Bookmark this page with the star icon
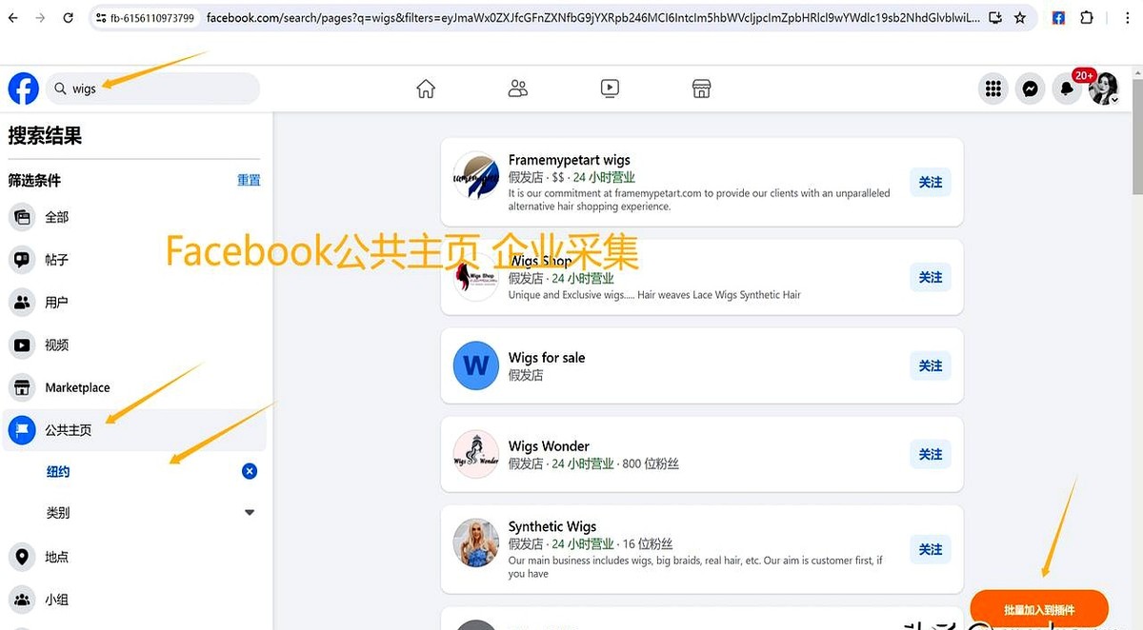Viewport: 1143px width, 630px height. pos(1020,18)
